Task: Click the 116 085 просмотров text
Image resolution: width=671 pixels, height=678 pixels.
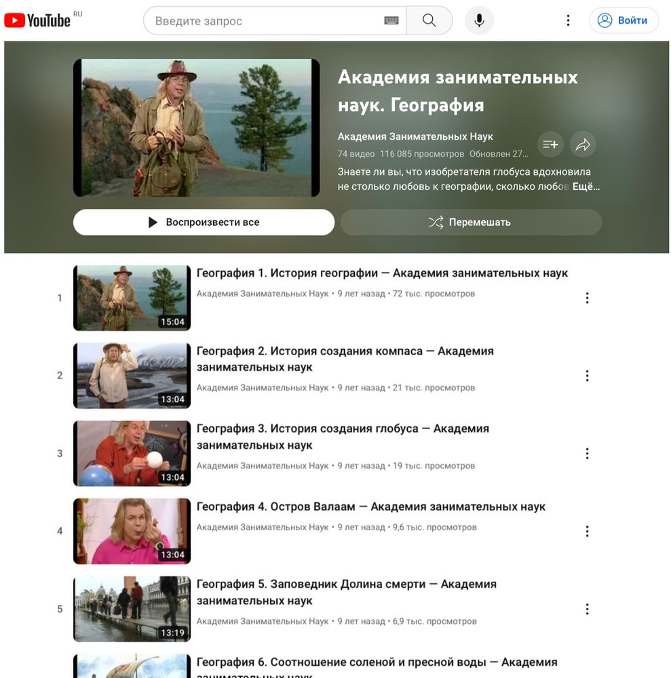Action: click(422, 154)
